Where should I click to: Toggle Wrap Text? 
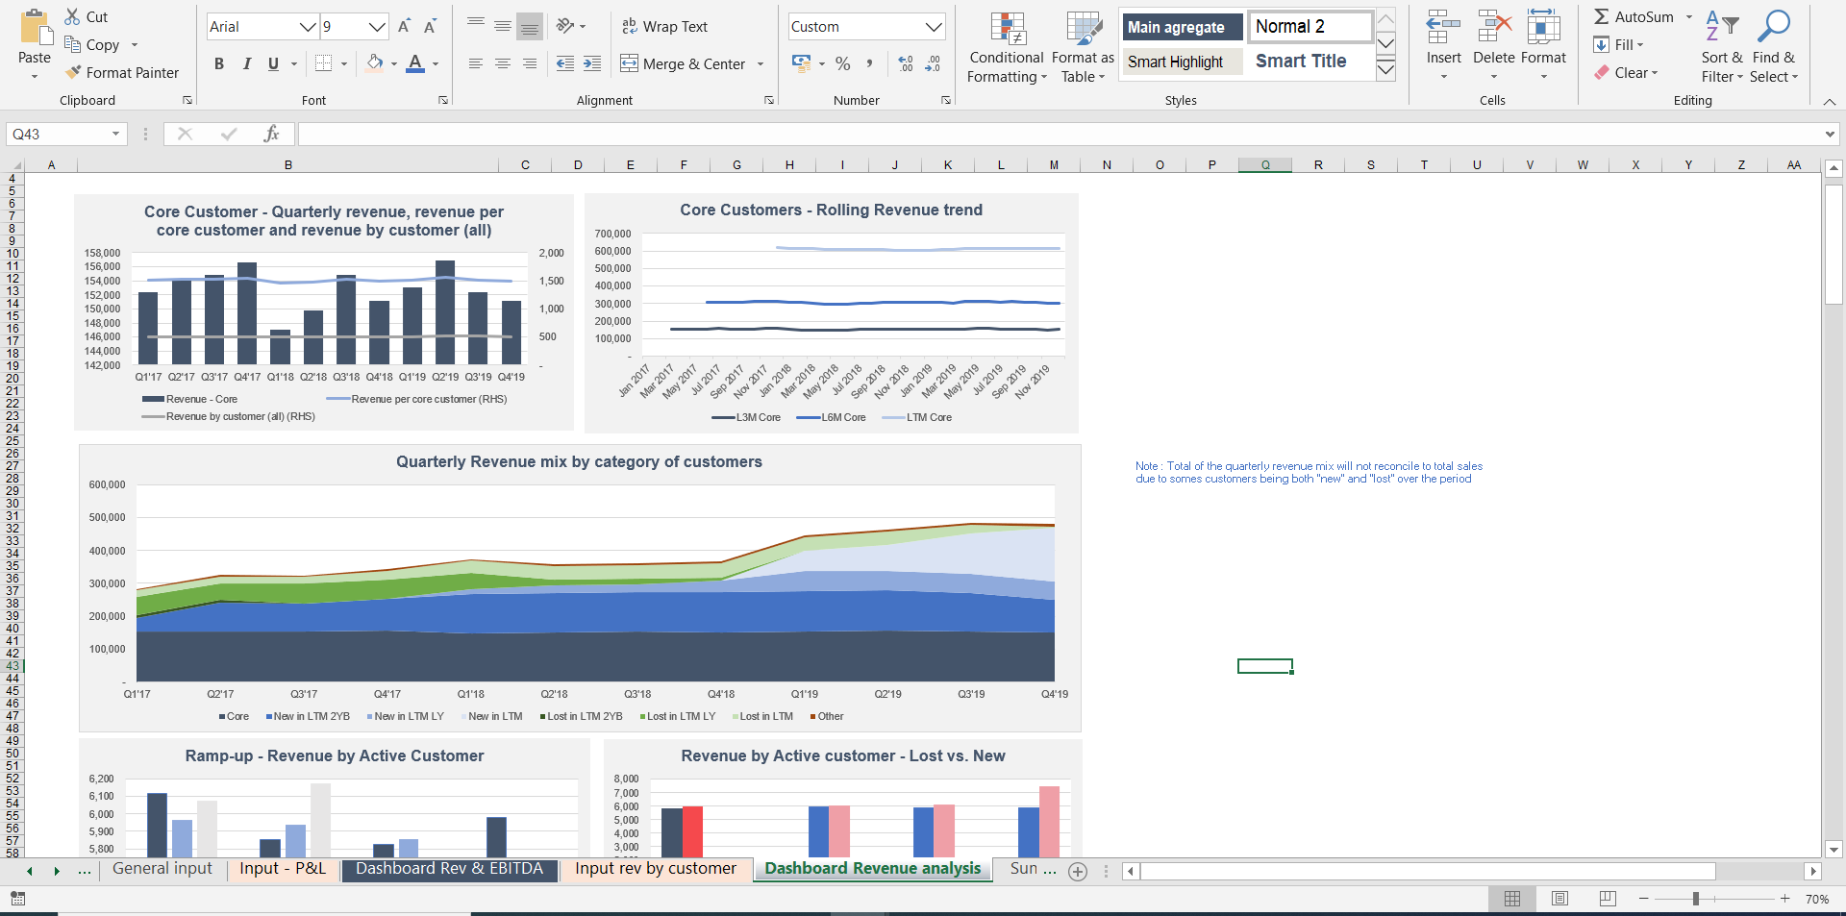pos(664,26)
